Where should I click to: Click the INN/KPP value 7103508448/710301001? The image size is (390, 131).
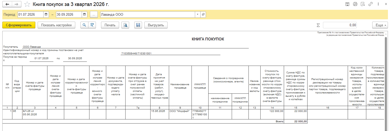(136, 54)
